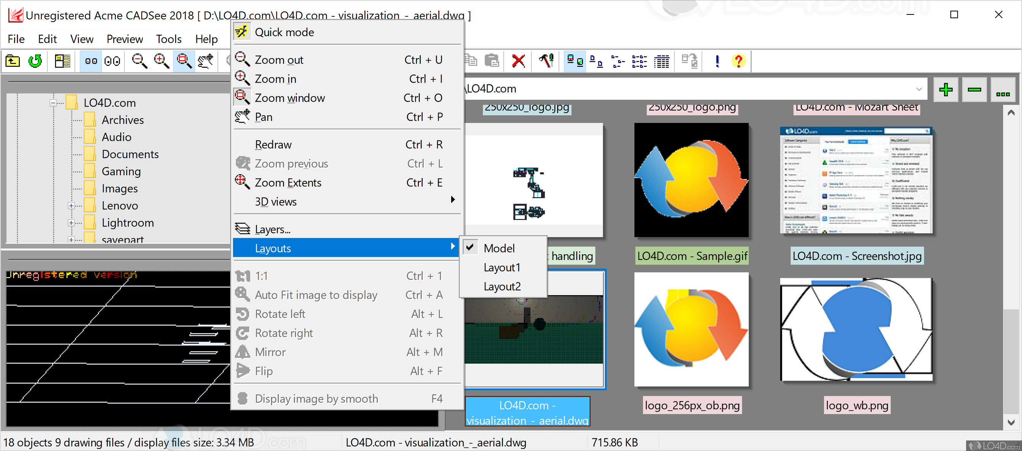Click the green minus button
The width and height of the screenshot is (1022, 451).
coord(974,89)
